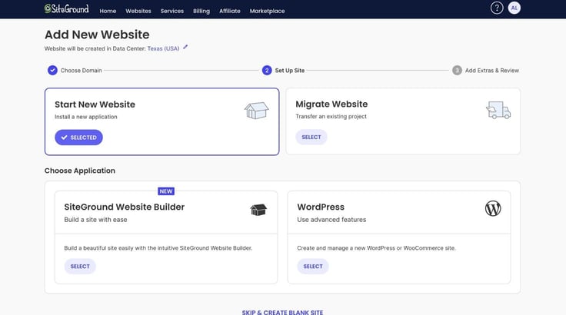Screen dimensions: 566x315
Task: Open the Affiliate menu item
Action: 230,11
